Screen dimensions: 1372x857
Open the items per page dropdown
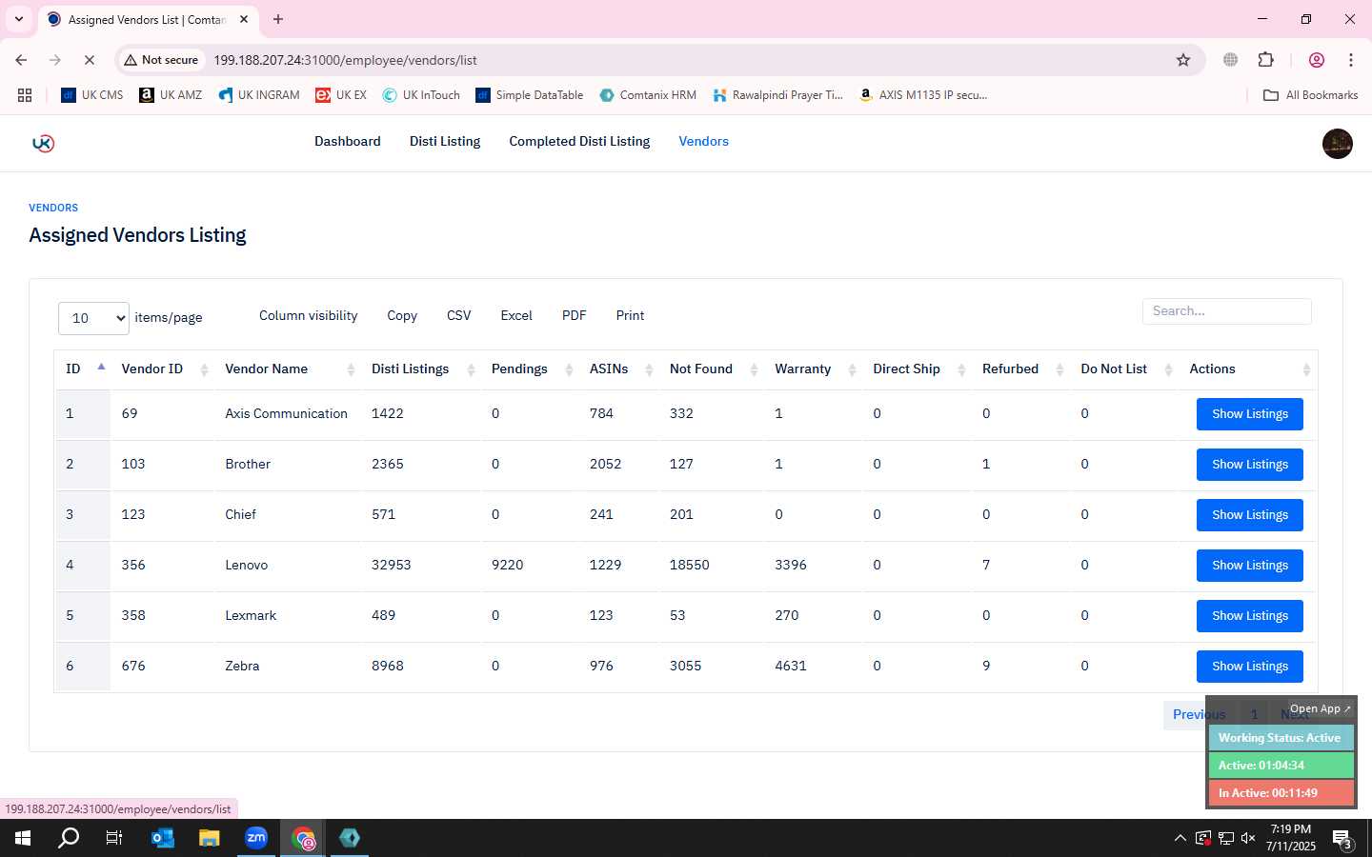click(x=93, y=318)
